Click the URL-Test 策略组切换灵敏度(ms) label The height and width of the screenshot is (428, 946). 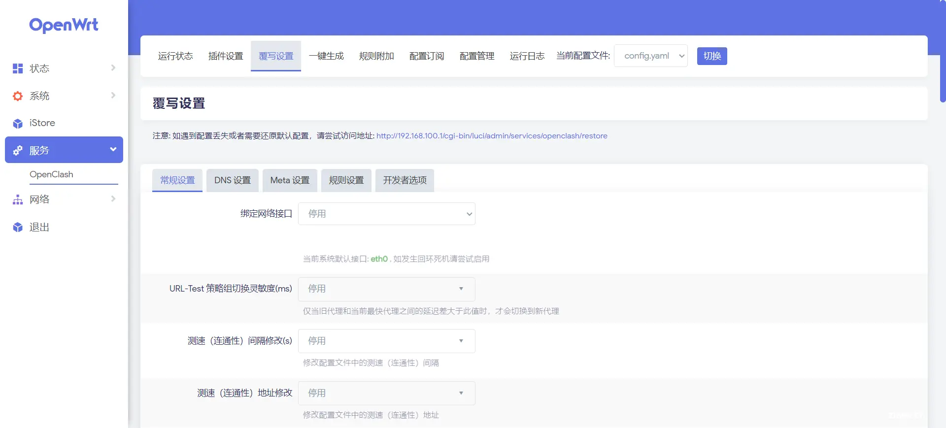coord(231,289)
